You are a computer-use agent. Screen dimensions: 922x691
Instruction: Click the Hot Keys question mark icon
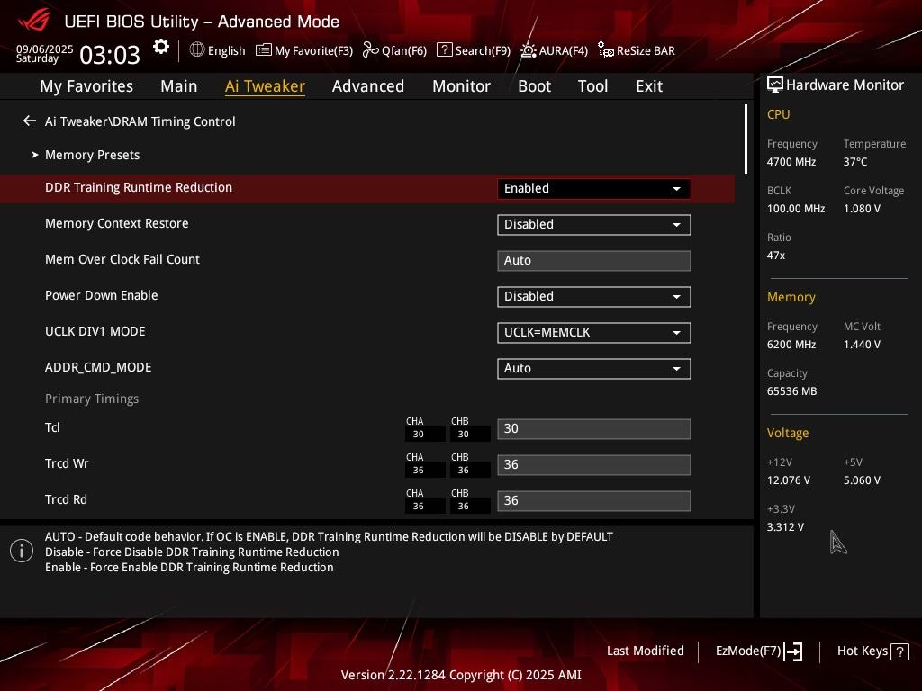[x=899, y=651]
